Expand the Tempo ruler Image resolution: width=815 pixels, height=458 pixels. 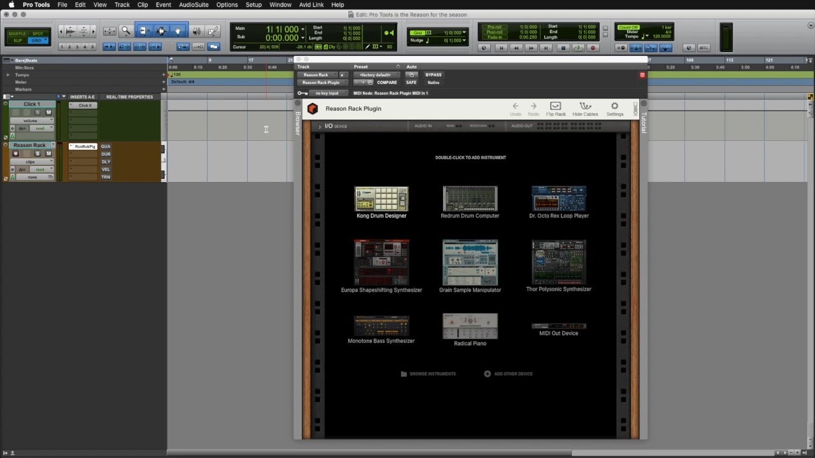pos(8,75)
